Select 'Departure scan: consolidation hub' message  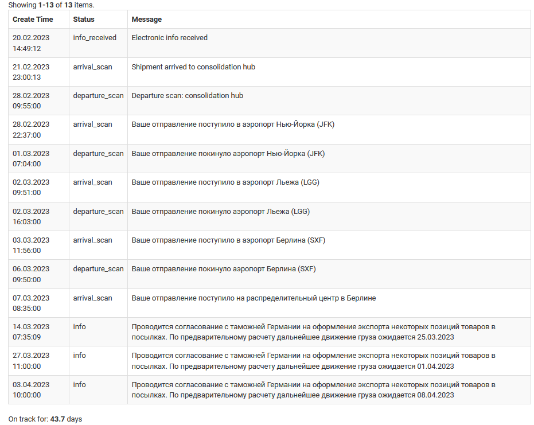tap(188, 96)
